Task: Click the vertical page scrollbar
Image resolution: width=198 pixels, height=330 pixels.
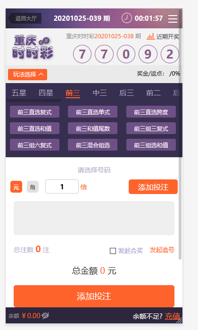Action: coord(180,134)
